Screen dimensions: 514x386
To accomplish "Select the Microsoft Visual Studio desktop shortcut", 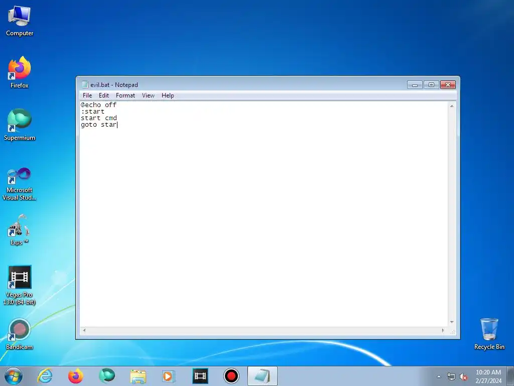I will point(20,184).
